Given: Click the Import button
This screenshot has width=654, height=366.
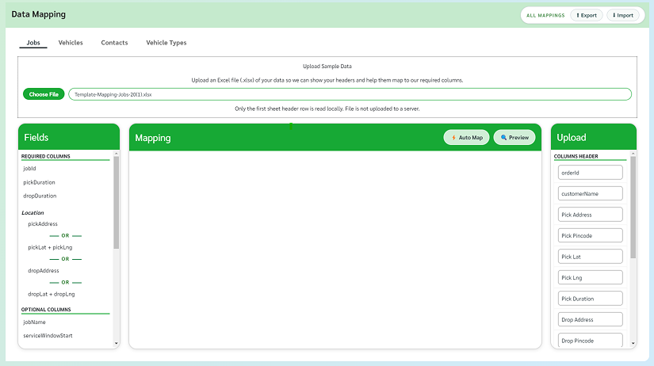Looking at the screenshot, I should coord(622,15).
